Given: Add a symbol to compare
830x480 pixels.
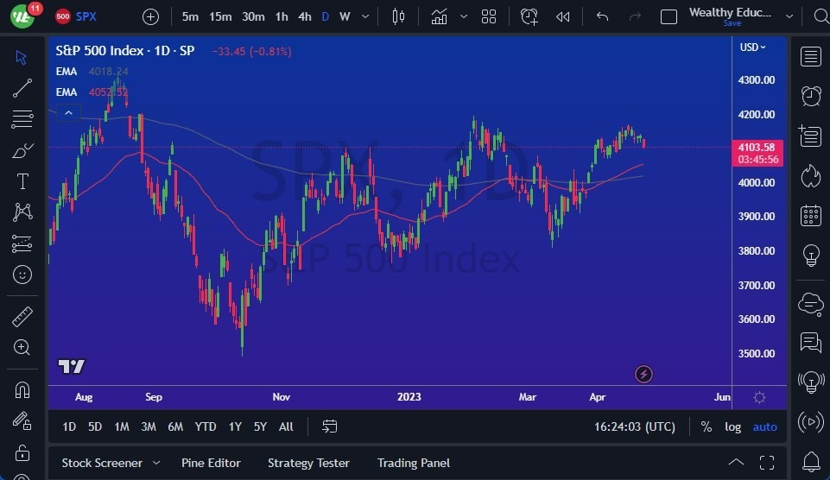Looking at the screenshot, I should pyautogui.click(x=150, y=17).
